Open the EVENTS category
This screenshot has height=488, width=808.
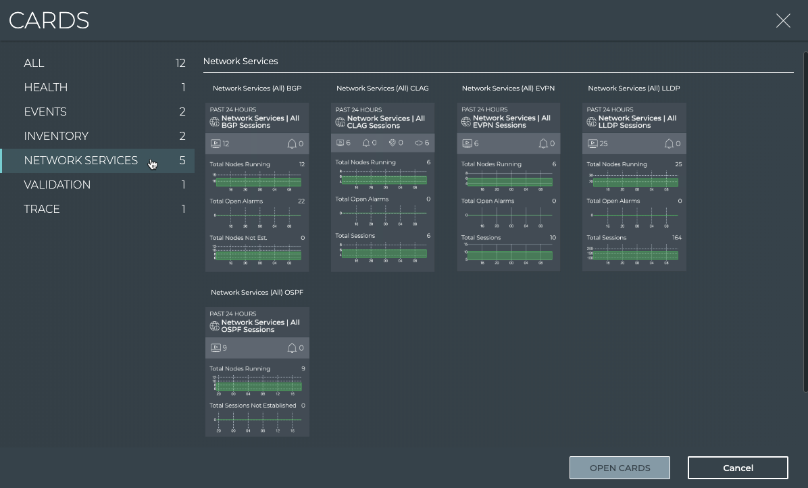[45, 112]
